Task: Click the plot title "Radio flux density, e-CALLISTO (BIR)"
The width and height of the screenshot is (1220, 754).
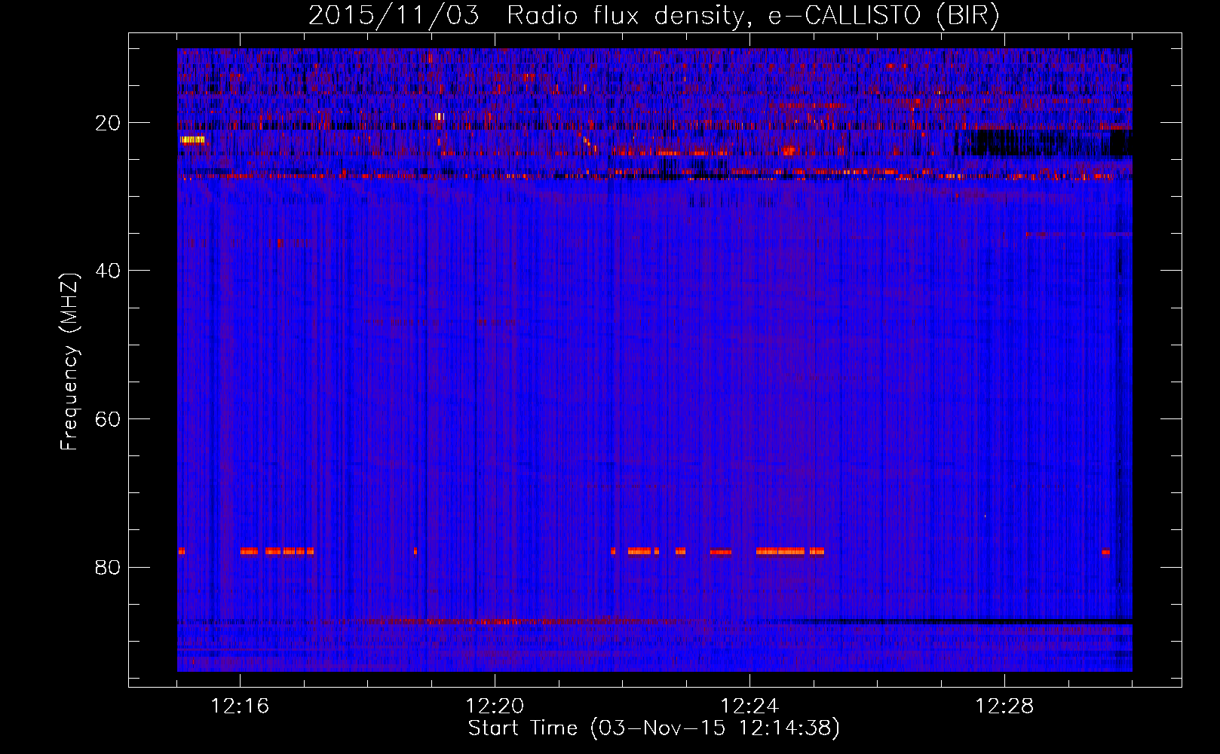Action: point(753,16)
